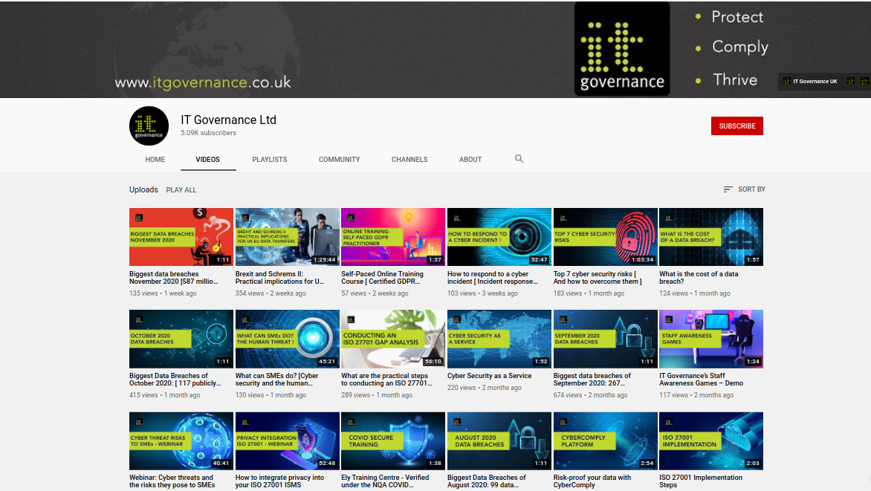Open What Can SMEs Do thumbnail
This screenshot has height=491, width=871.
287,339
